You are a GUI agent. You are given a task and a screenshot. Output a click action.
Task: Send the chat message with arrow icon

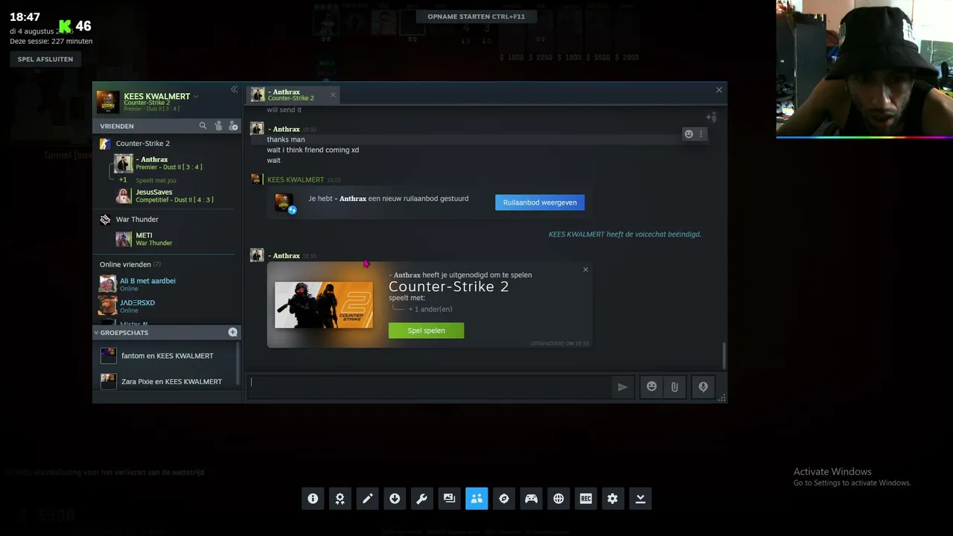coord(622,386)
